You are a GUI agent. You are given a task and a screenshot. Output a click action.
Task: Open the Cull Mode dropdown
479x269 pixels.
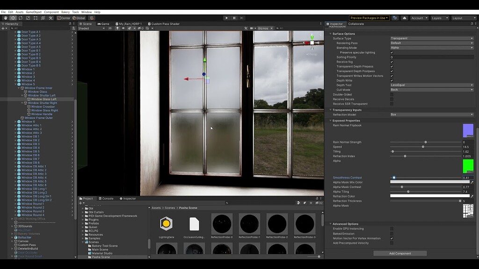430,89
